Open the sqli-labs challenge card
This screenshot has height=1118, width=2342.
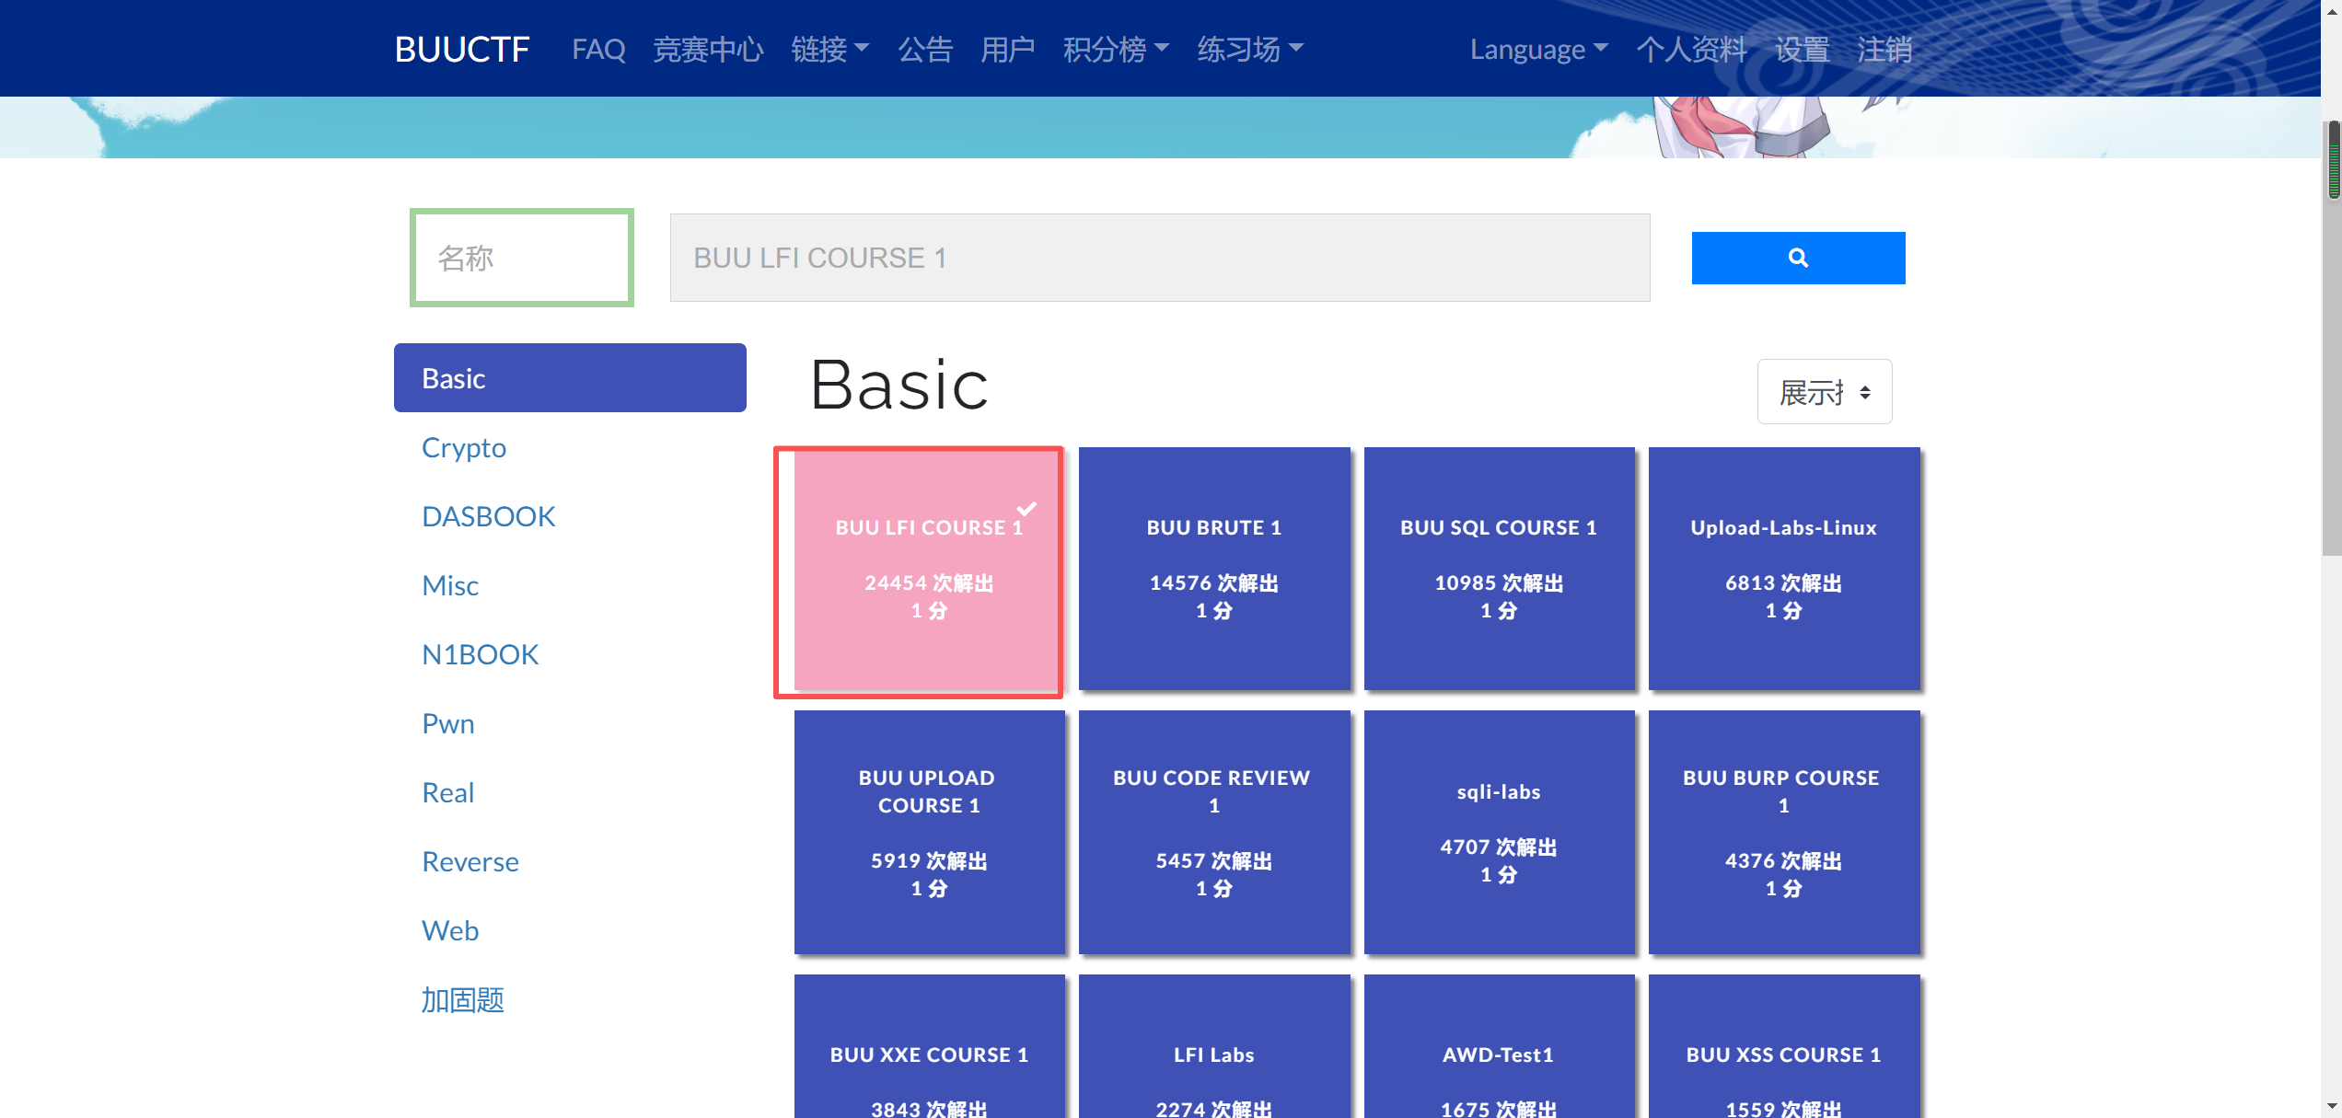coord(1498,831)
